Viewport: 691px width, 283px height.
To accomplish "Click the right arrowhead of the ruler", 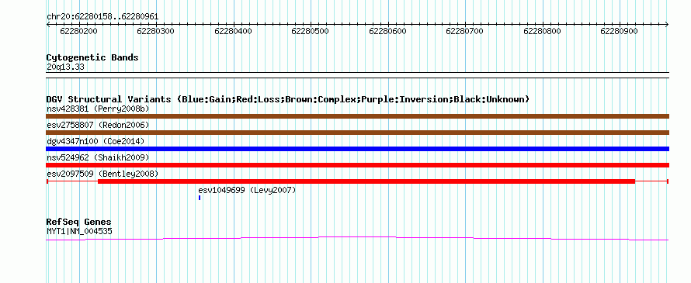I will (667, 25).
